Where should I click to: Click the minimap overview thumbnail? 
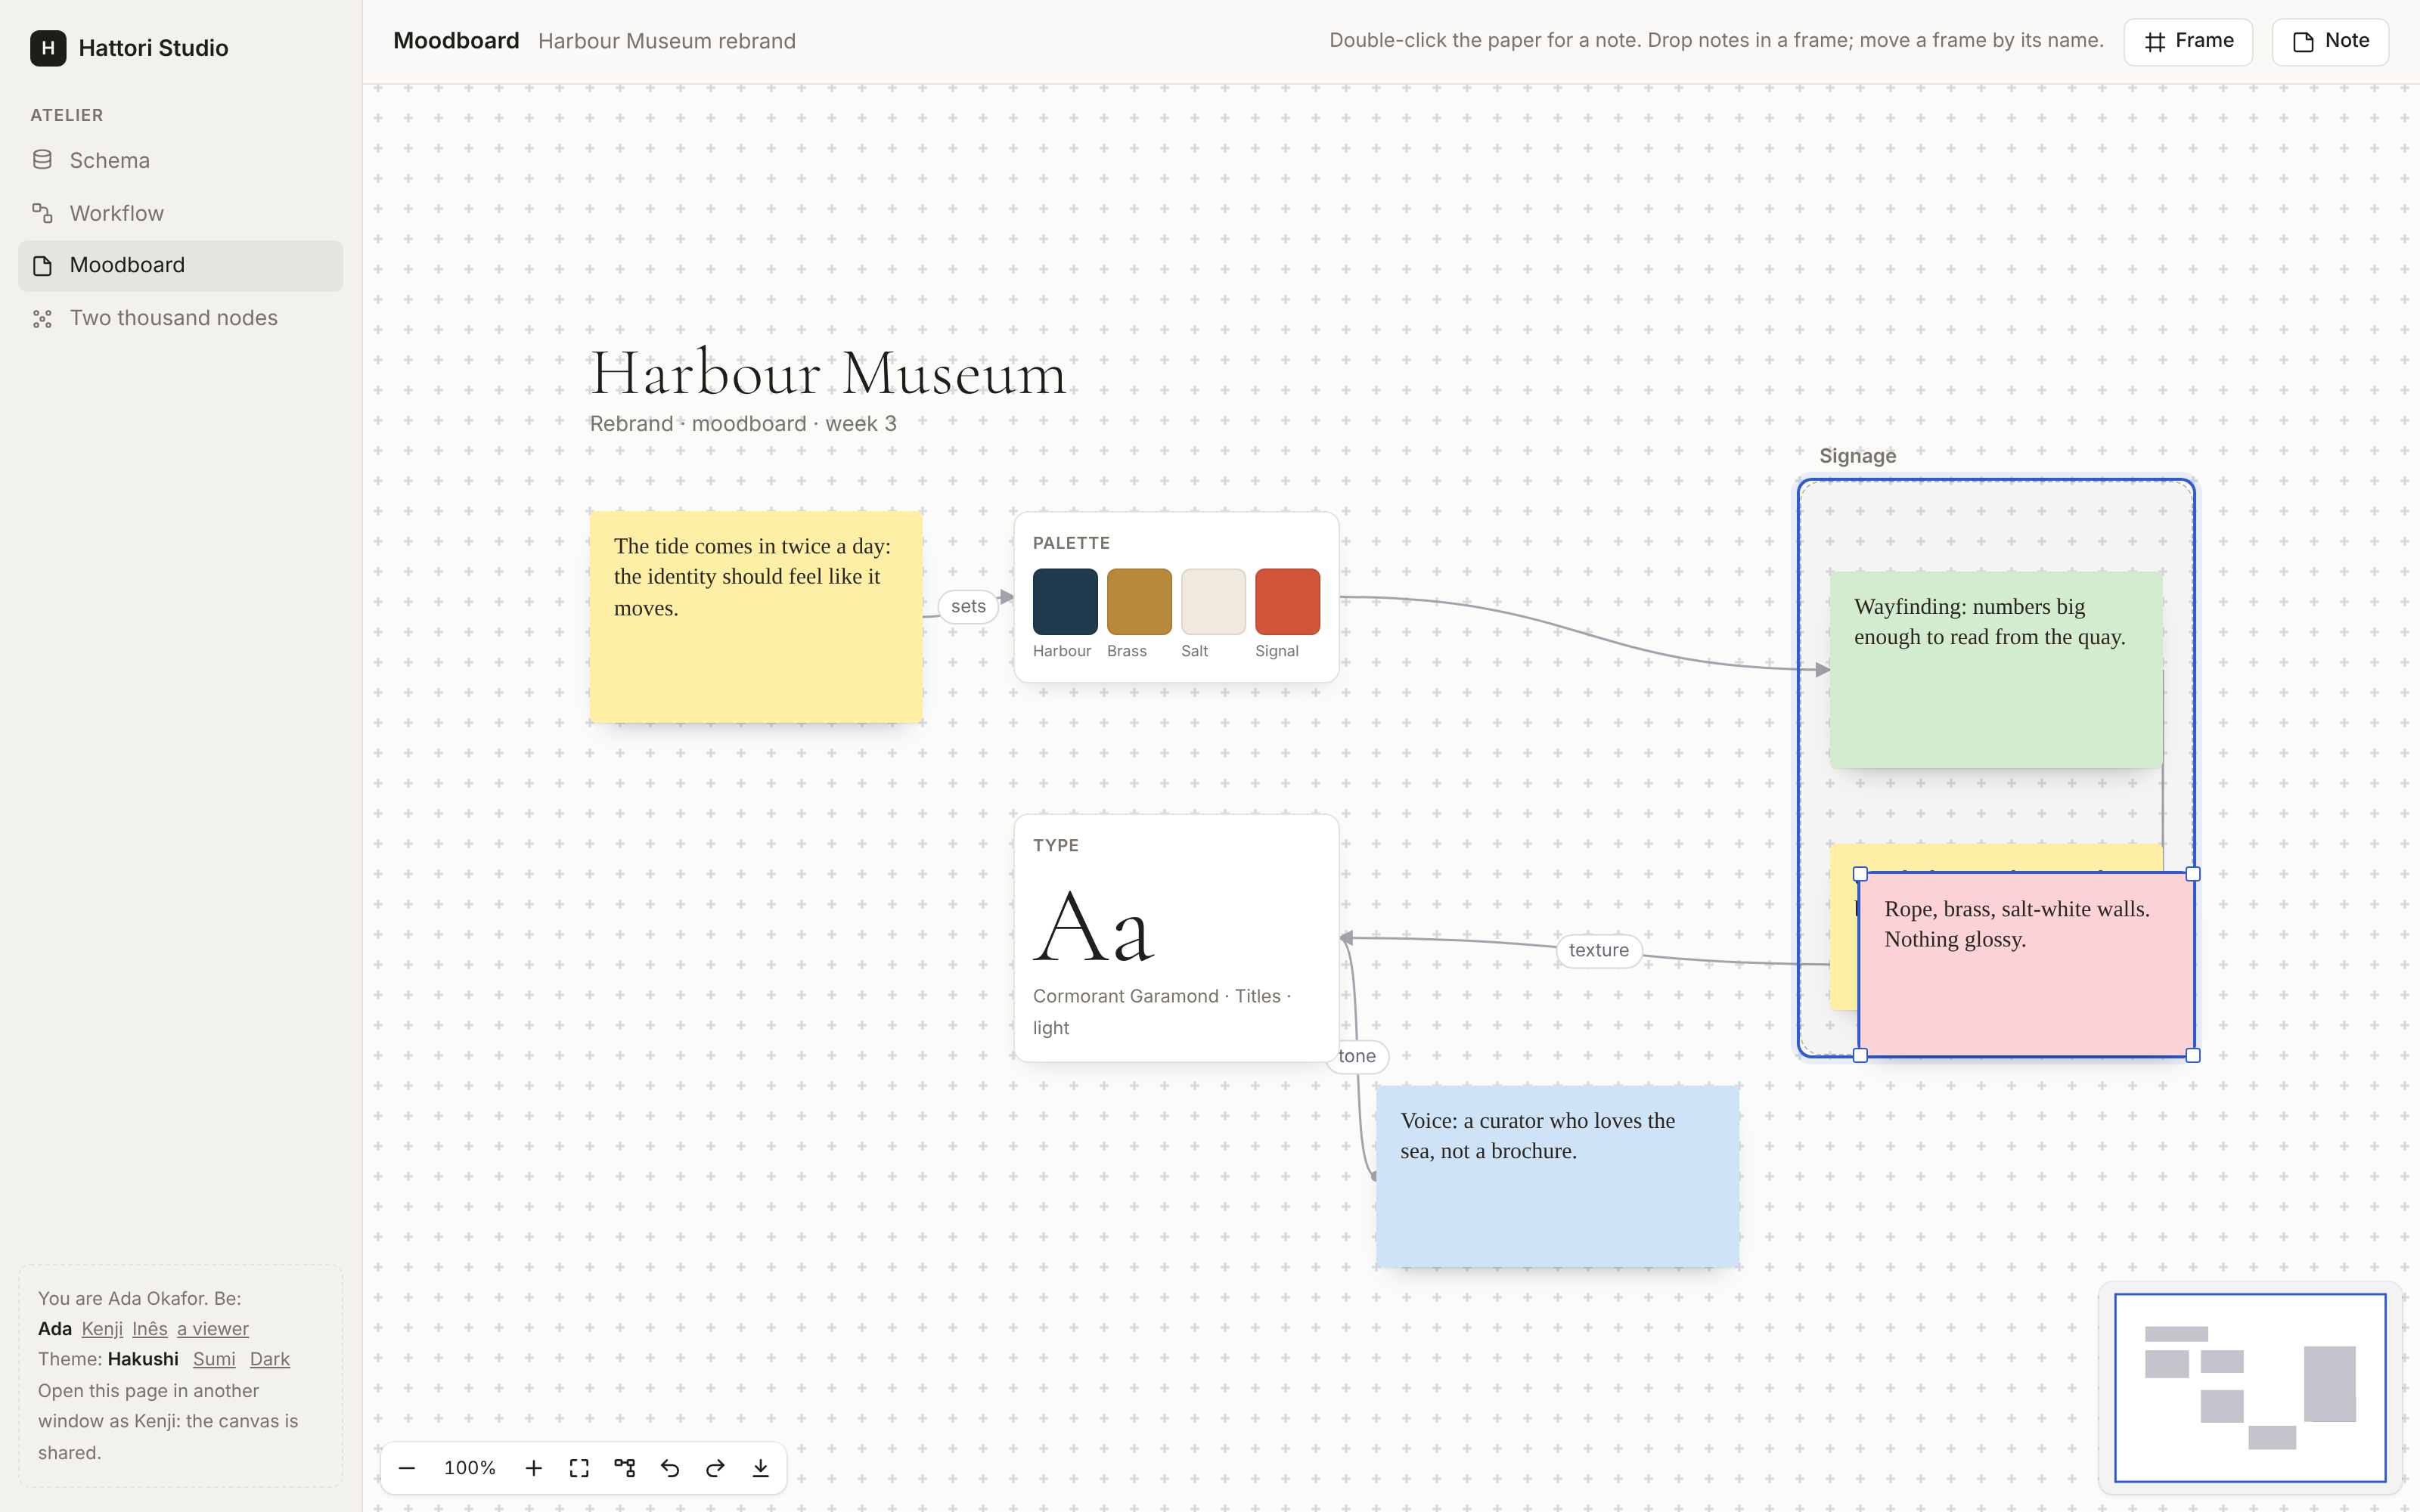click(x=2250, y=1387)
